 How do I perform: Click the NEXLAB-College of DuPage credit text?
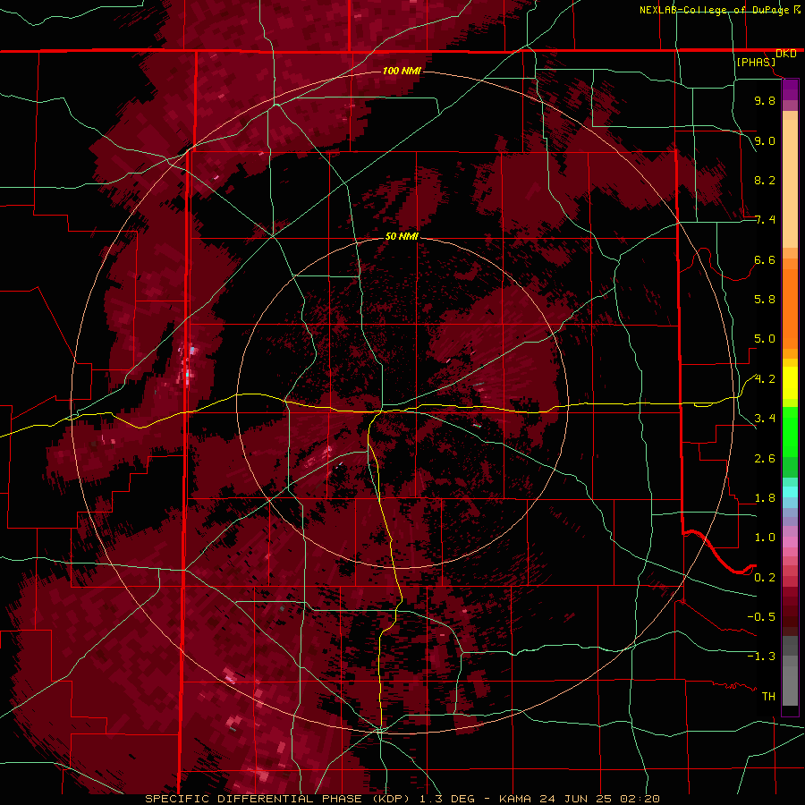[x=716, y=10]
